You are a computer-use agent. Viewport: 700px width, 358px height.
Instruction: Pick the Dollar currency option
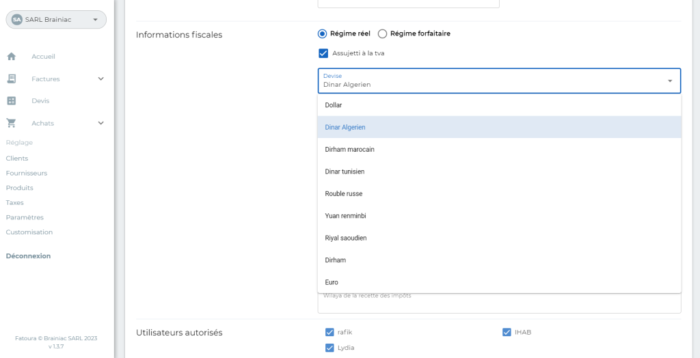[334, 105]
